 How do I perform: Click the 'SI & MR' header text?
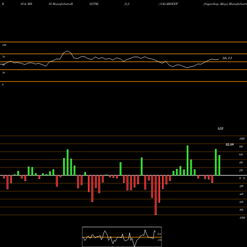pos(26,4)
